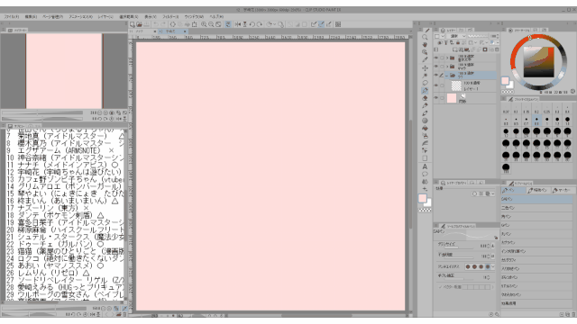Click the main pink color swatch below toolbox
This screenshot has width=577, height=324.
coord(423,198)
